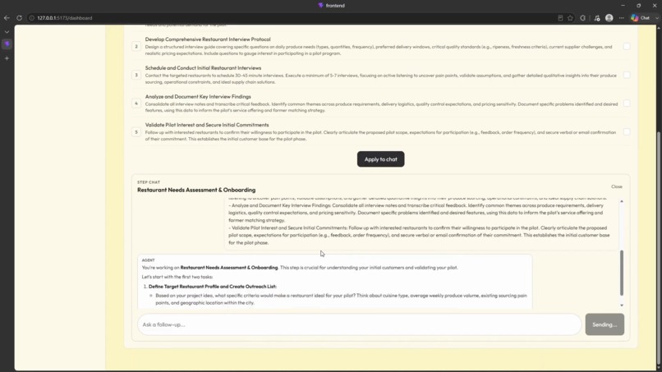Click step number 5 badge
Image resolution: width=662 pixels, height=372 pixels.
point(136,132)
